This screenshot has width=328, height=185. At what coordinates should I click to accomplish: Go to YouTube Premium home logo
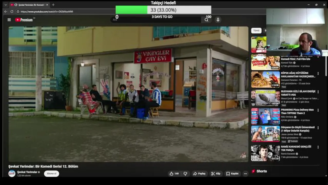pyautogui.click(x=24, y=20)
